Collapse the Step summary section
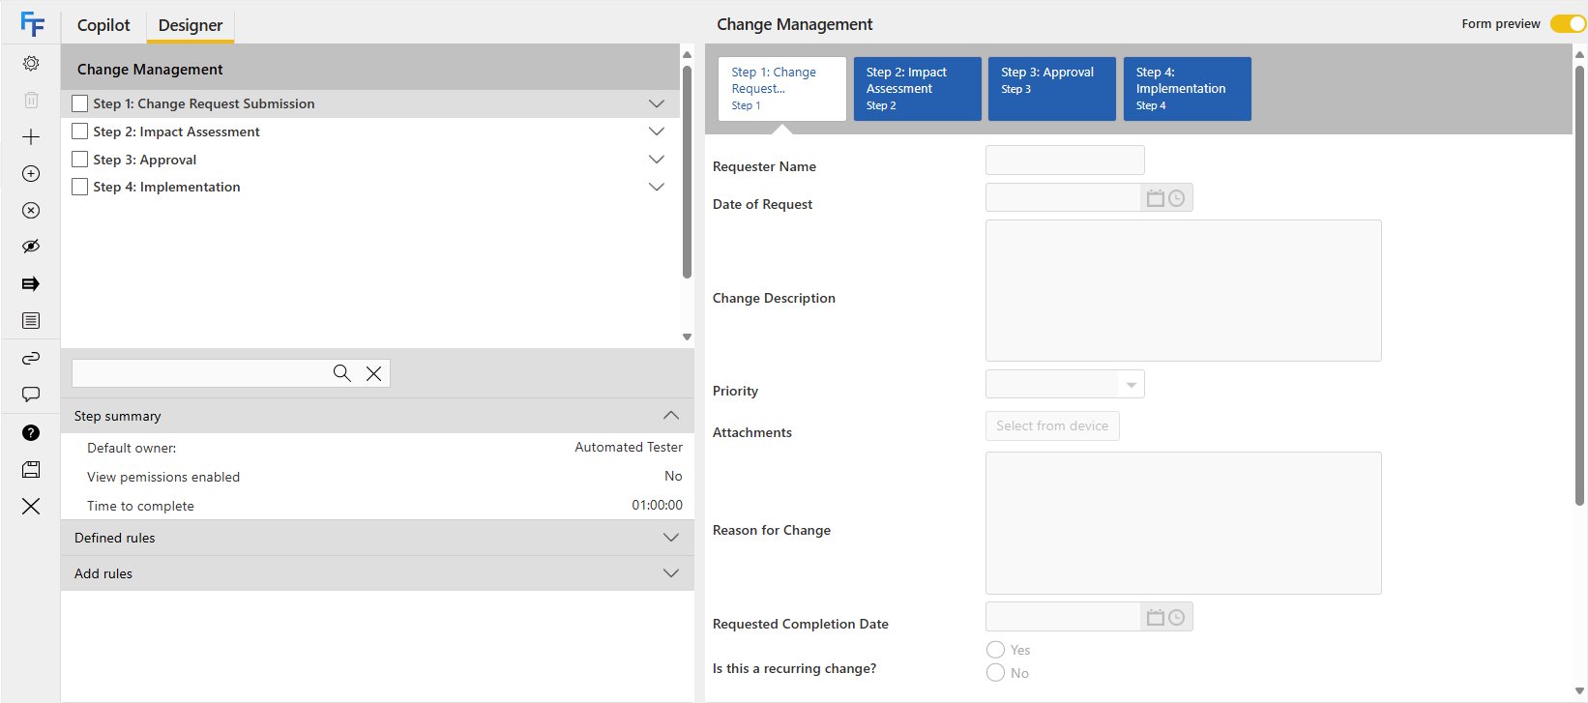 tap(377, 416)
